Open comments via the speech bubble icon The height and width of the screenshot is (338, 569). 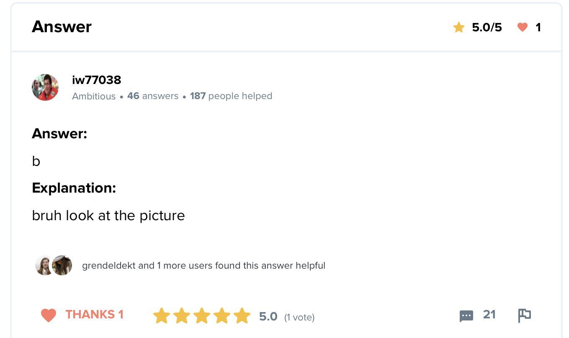pos(466,316)
